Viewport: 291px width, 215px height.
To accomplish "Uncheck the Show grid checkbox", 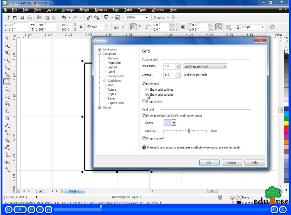I will (143, 84).
